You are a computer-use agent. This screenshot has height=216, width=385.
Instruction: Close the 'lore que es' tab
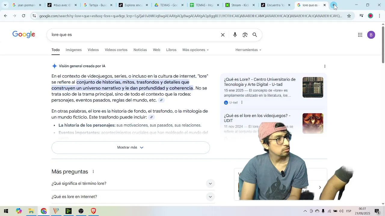pyautogui.click(x=325, y=5)
